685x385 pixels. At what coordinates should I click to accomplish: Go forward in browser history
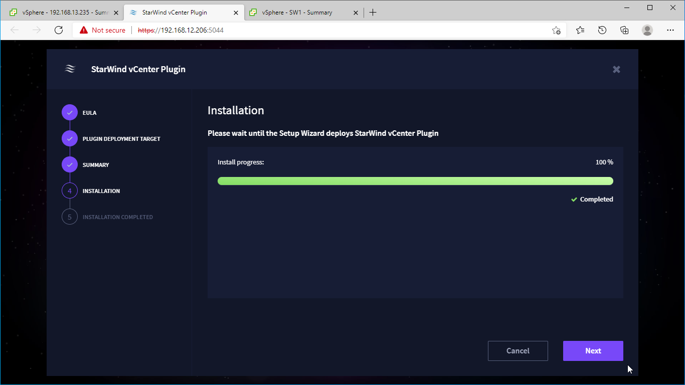[x=37, y=30]
